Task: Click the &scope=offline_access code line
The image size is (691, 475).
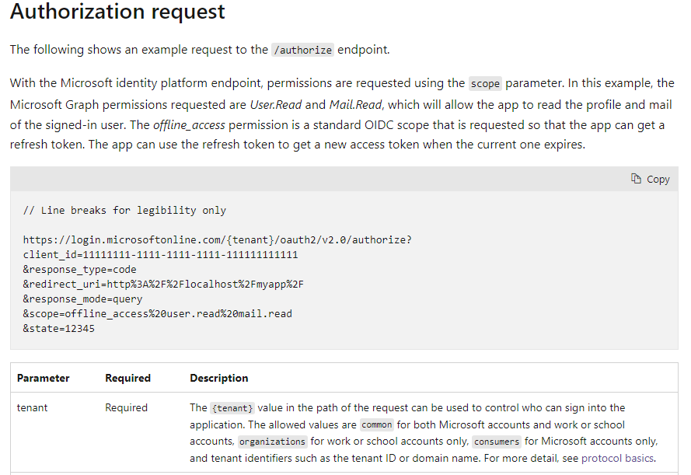Action: 157,314
